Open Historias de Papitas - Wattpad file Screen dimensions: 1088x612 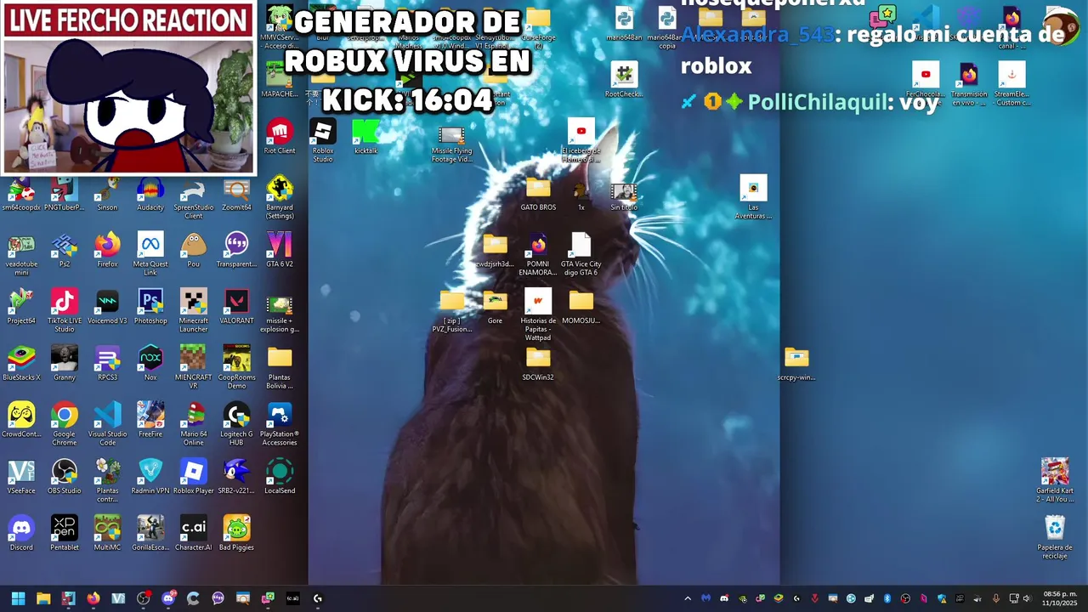tap(538, 315)
